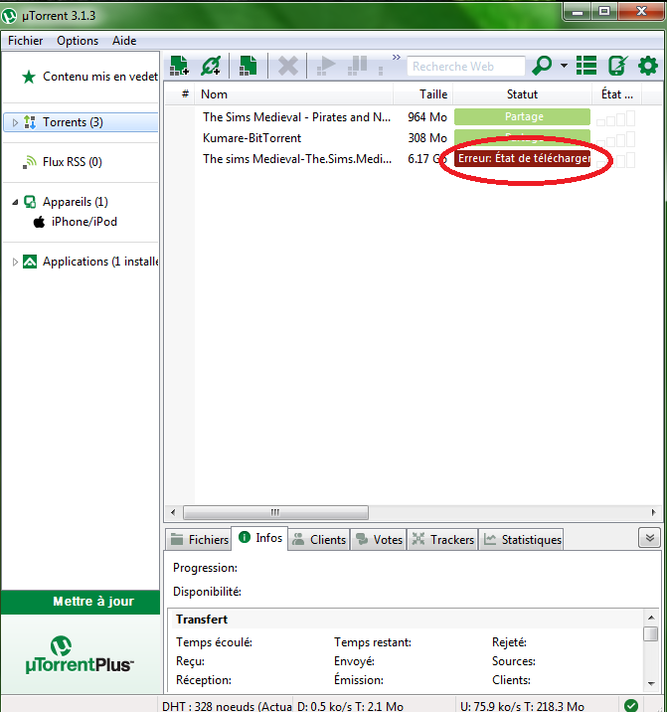
Task: Select Contenu mis en vedette star item
Action: click(89, 77)
